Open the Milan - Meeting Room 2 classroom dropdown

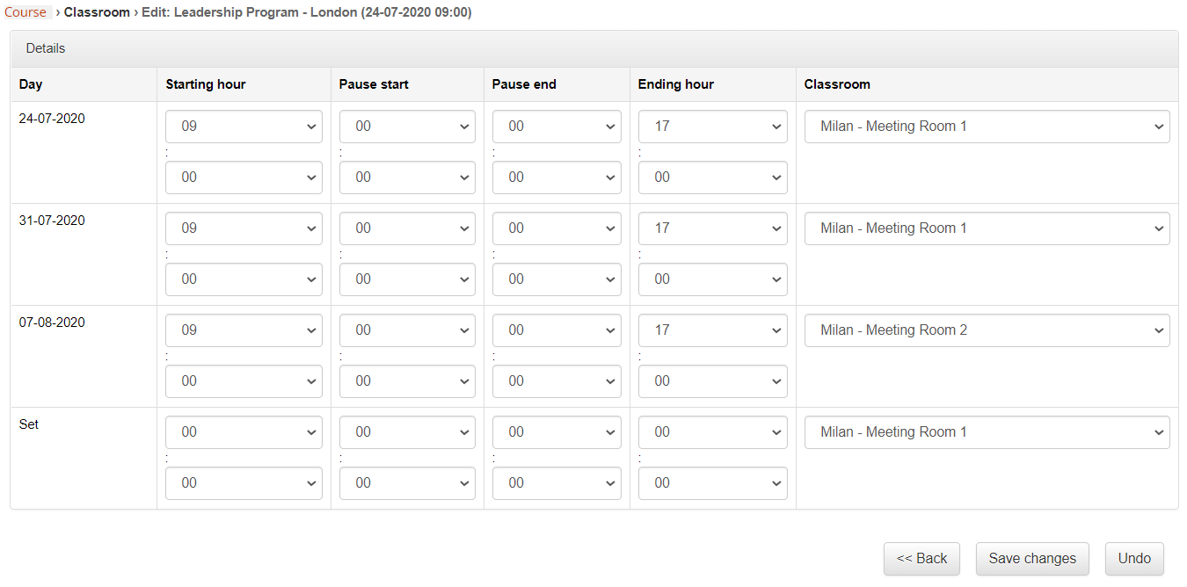point(987,330)
